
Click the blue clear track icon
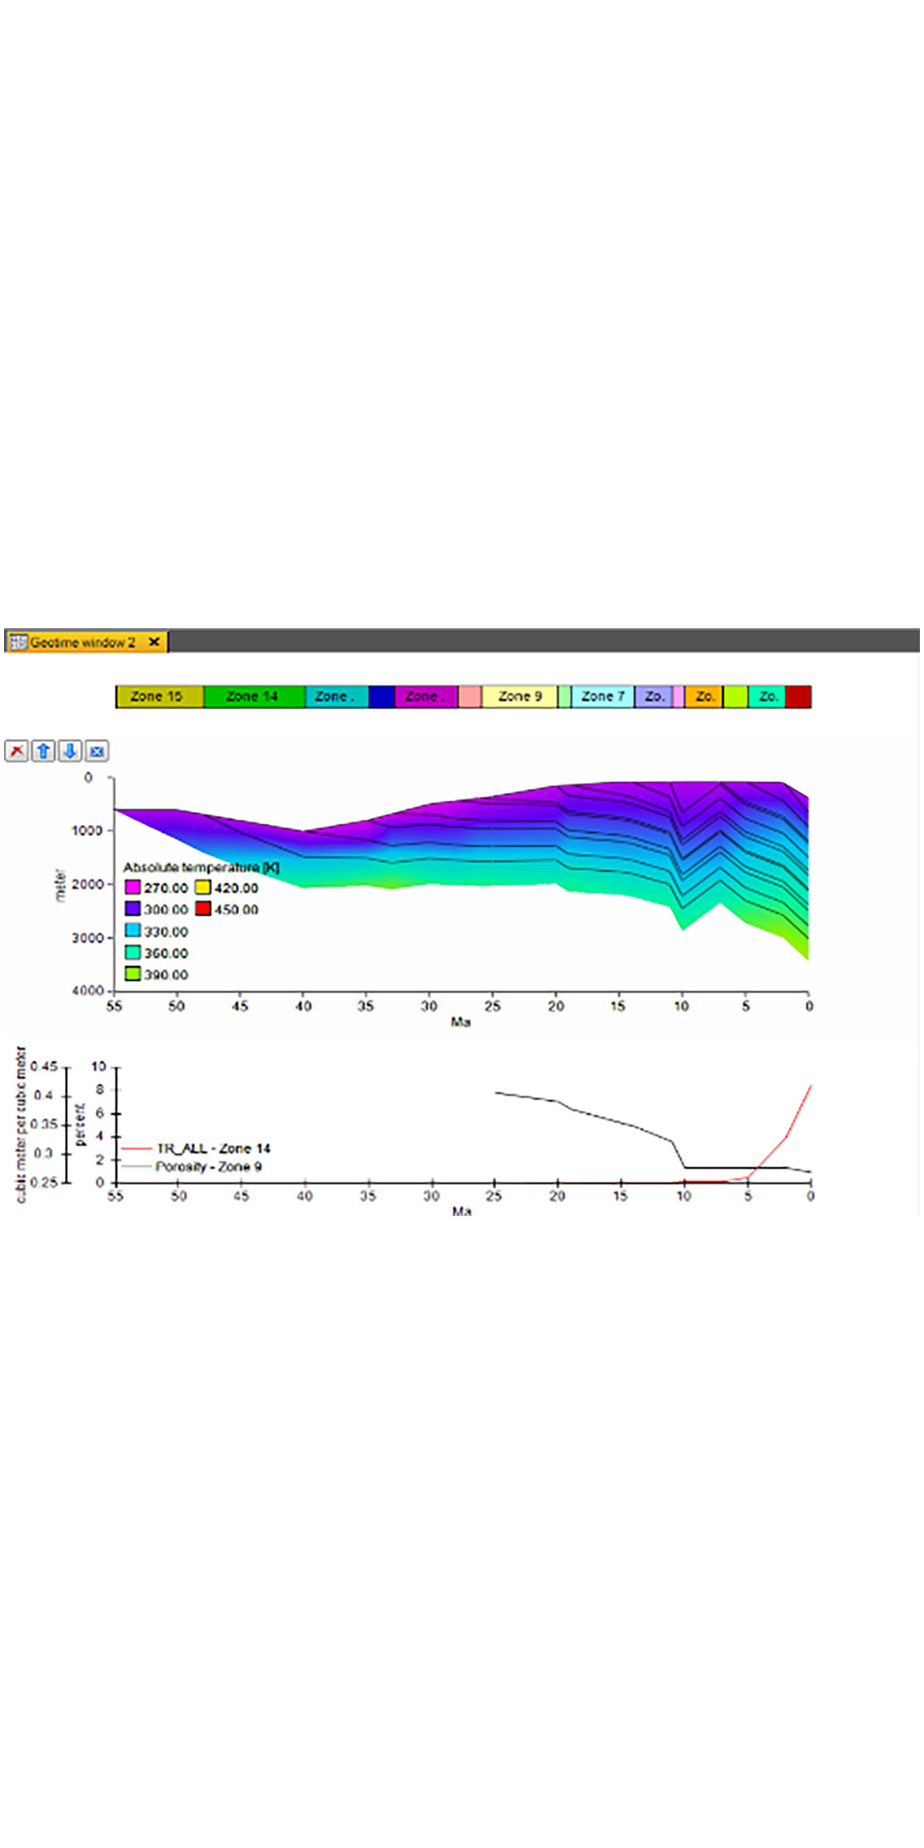96,751
